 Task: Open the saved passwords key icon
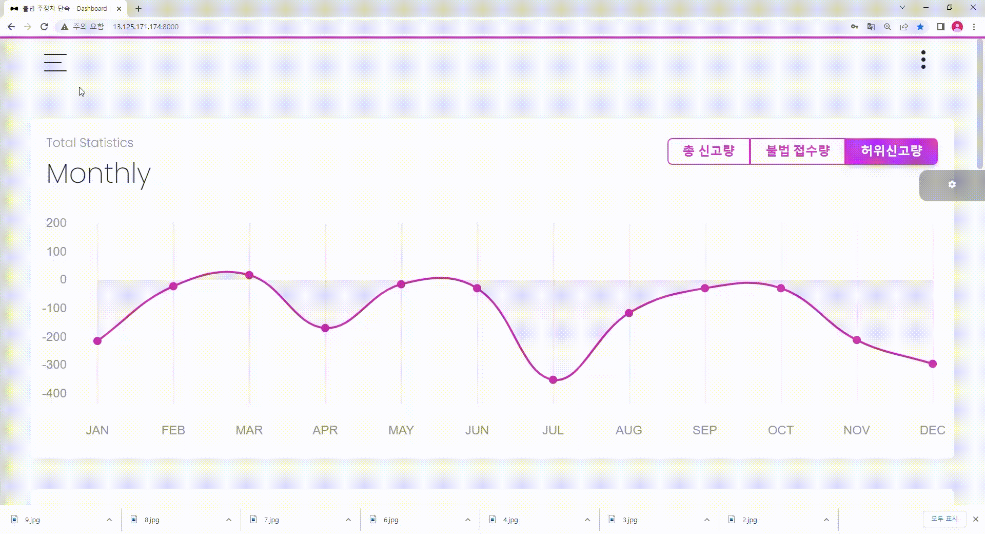pos(855,27)
